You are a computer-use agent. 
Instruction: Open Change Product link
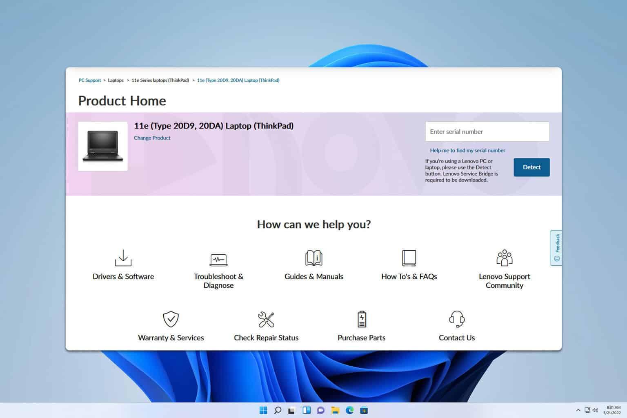152,138
